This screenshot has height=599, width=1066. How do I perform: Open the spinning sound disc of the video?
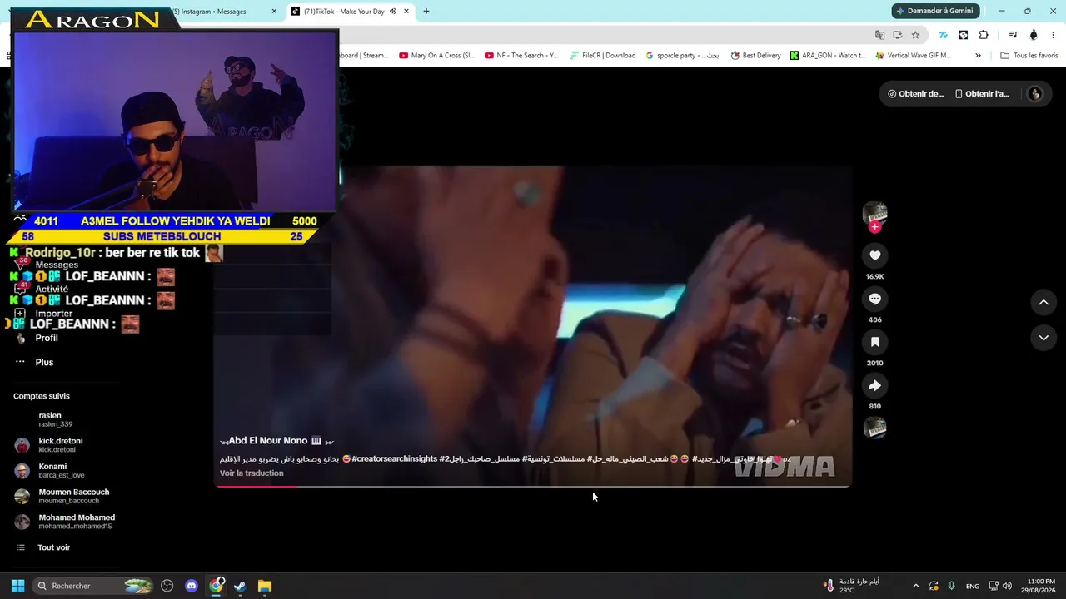pyautogui.click(x=874, y=428)
